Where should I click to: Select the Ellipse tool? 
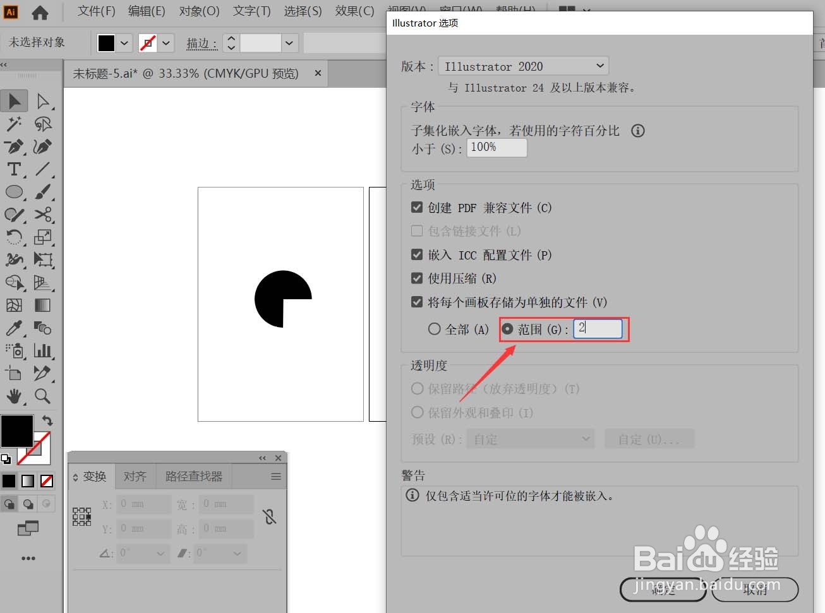14,192
